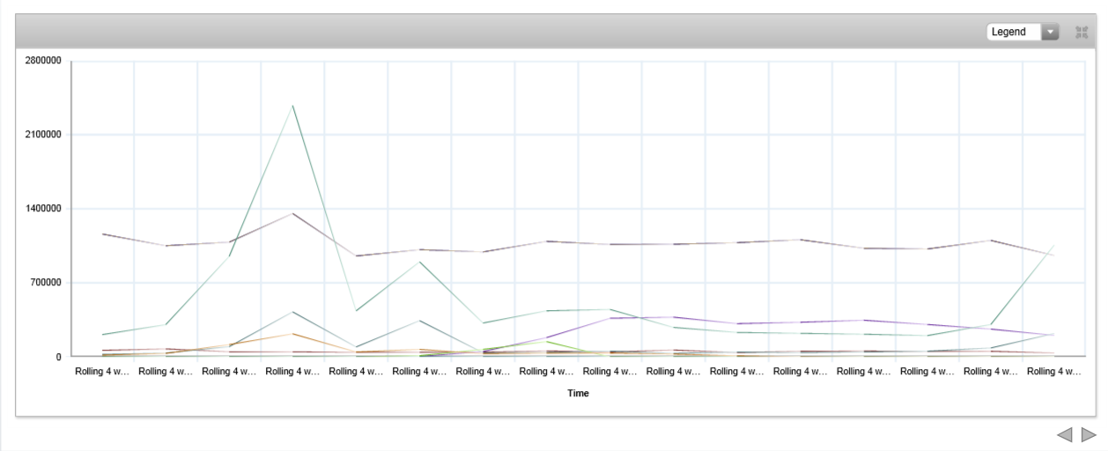
Task: Click the collapse panel icon in header
Action: pyautogui.click(x=1082, y=33)
